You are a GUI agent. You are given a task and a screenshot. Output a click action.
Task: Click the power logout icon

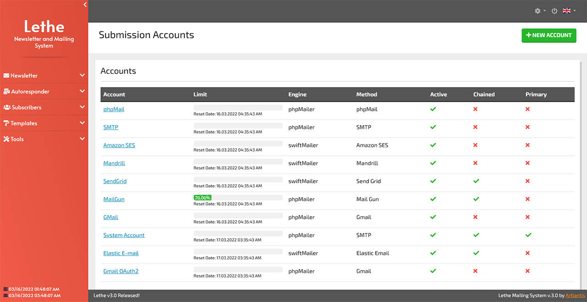click(x=554, y=11)
